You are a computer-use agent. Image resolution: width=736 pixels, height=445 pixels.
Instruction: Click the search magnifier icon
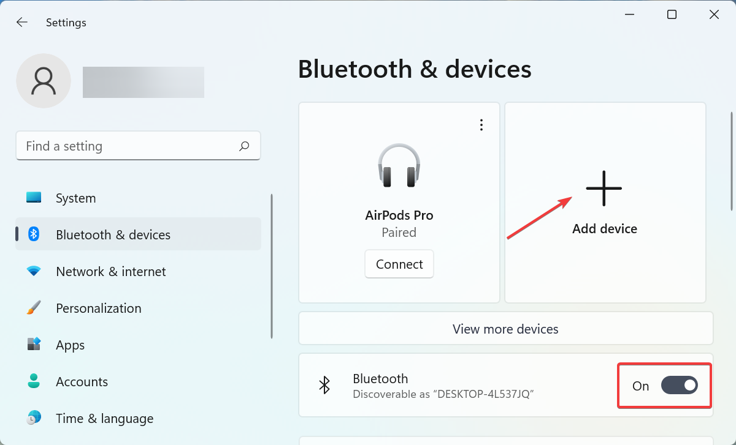(x=244, y=146)
